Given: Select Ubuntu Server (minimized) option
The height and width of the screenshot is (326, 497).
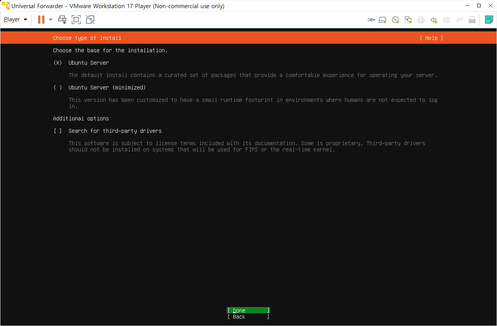Looking at the screenshot, I should pos(100,88).
